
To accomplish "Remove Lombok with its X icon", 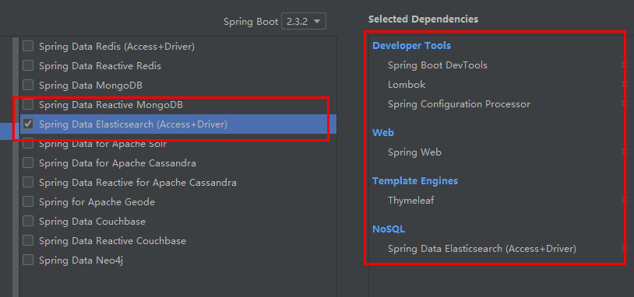I will pos(625,85).
